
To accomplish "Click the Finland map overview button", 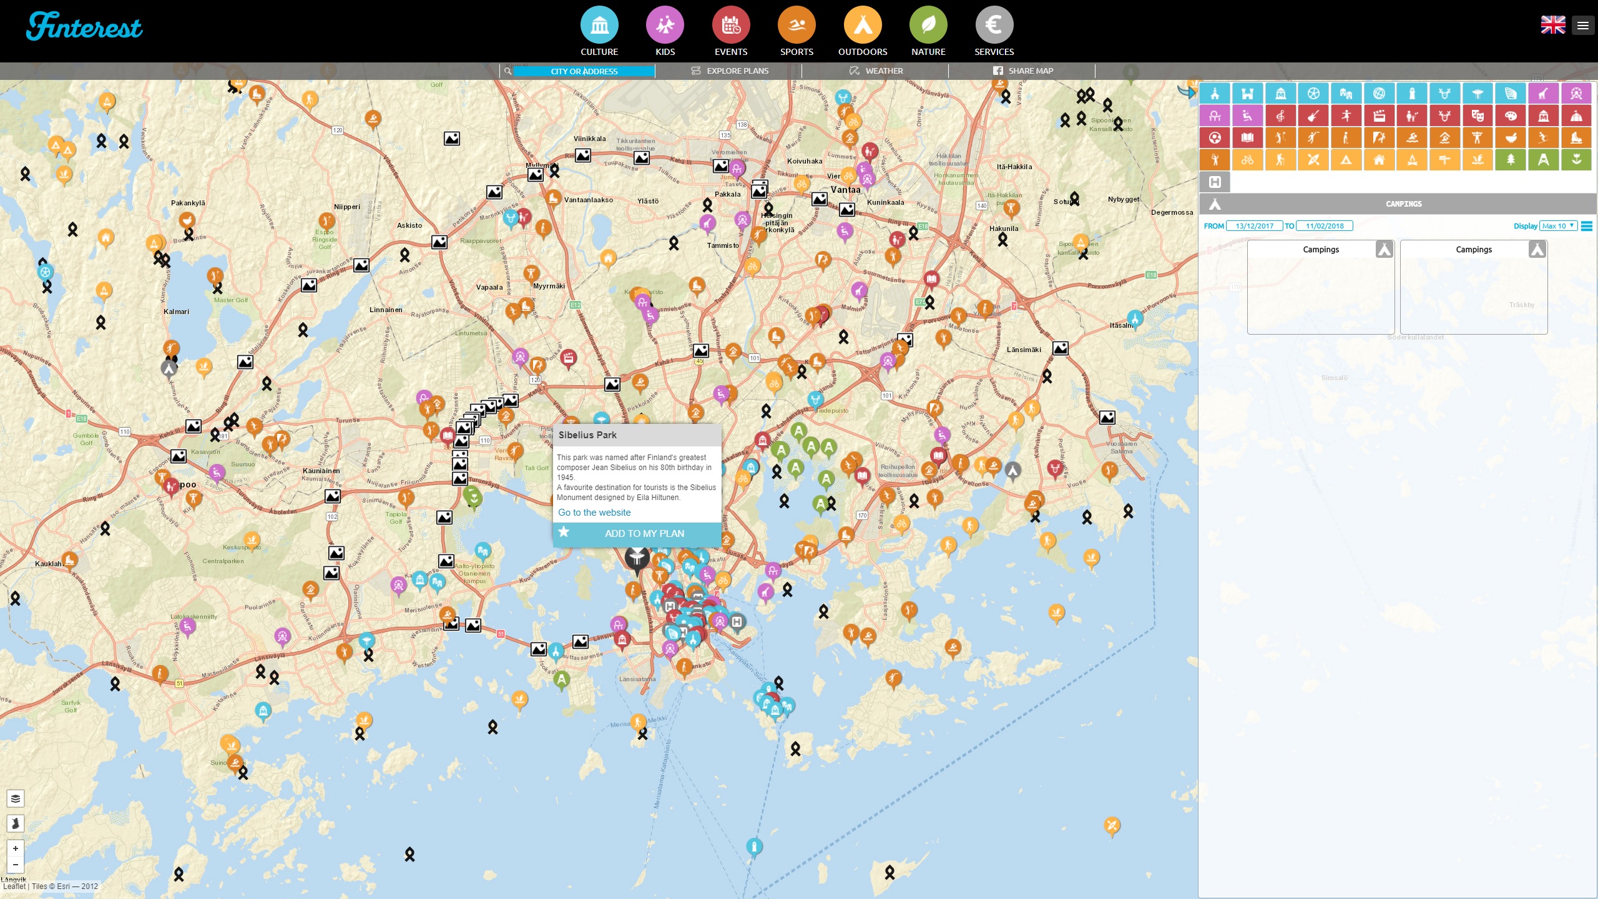I will [x=16, y=823].
